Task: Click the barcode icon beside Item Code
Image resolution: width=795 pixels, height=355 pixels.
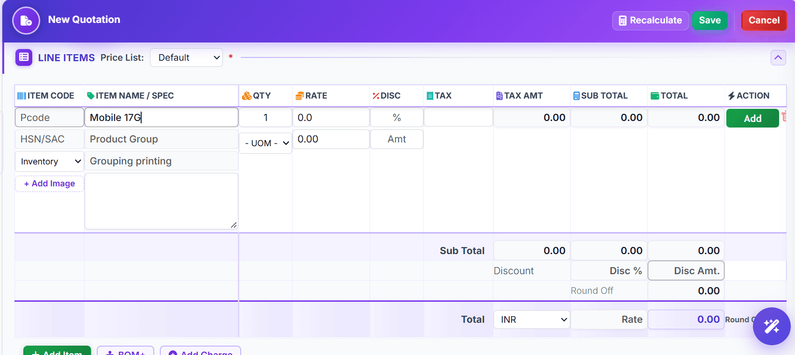Action: 21,96
